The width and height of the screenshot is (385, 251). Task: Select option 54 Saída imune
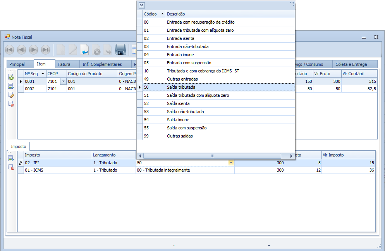pyautogui.click(x=218, y=120)
